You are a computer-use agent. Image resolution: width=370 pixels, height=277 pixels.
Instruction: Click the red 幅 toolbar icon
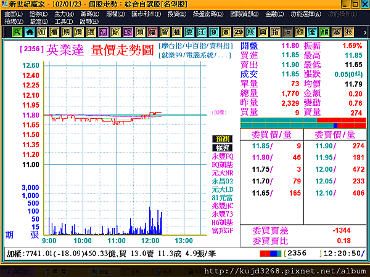pos(152,32)
